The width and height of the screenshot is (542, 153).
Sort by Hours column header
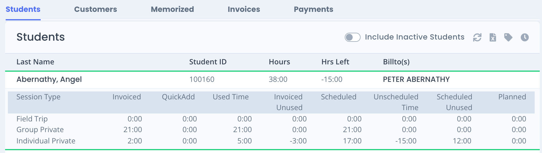tap(279, 62)
